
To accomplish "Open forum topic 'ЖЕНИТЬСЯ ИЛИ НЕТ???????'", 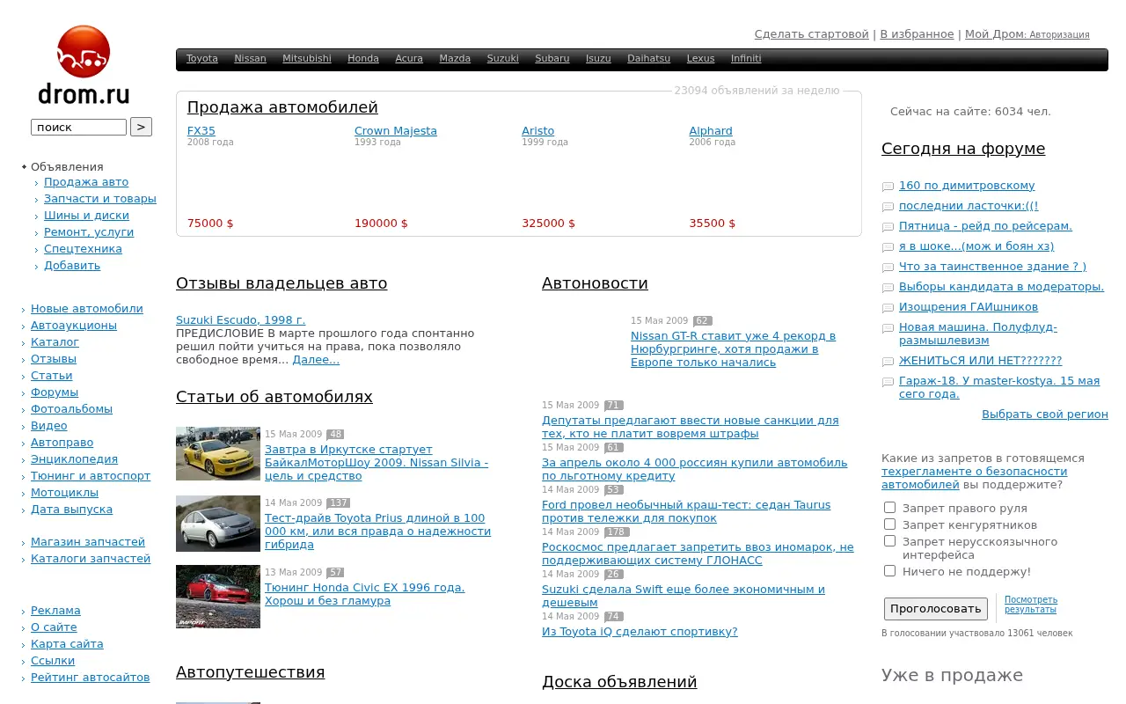I will pos(980,361).
